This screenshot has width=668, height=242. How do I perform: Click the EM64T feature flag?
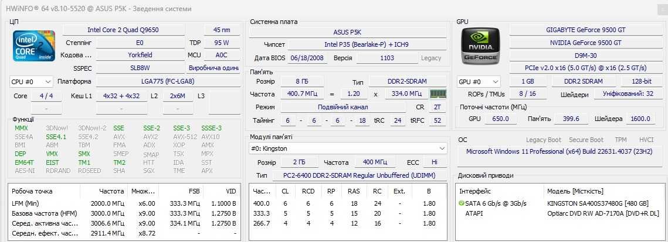click(x=25, y=162)
